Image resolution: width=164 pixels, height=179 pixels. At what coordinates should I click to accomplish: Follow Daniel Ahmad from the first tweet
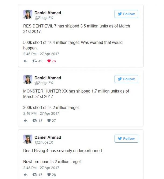(126, 14)
